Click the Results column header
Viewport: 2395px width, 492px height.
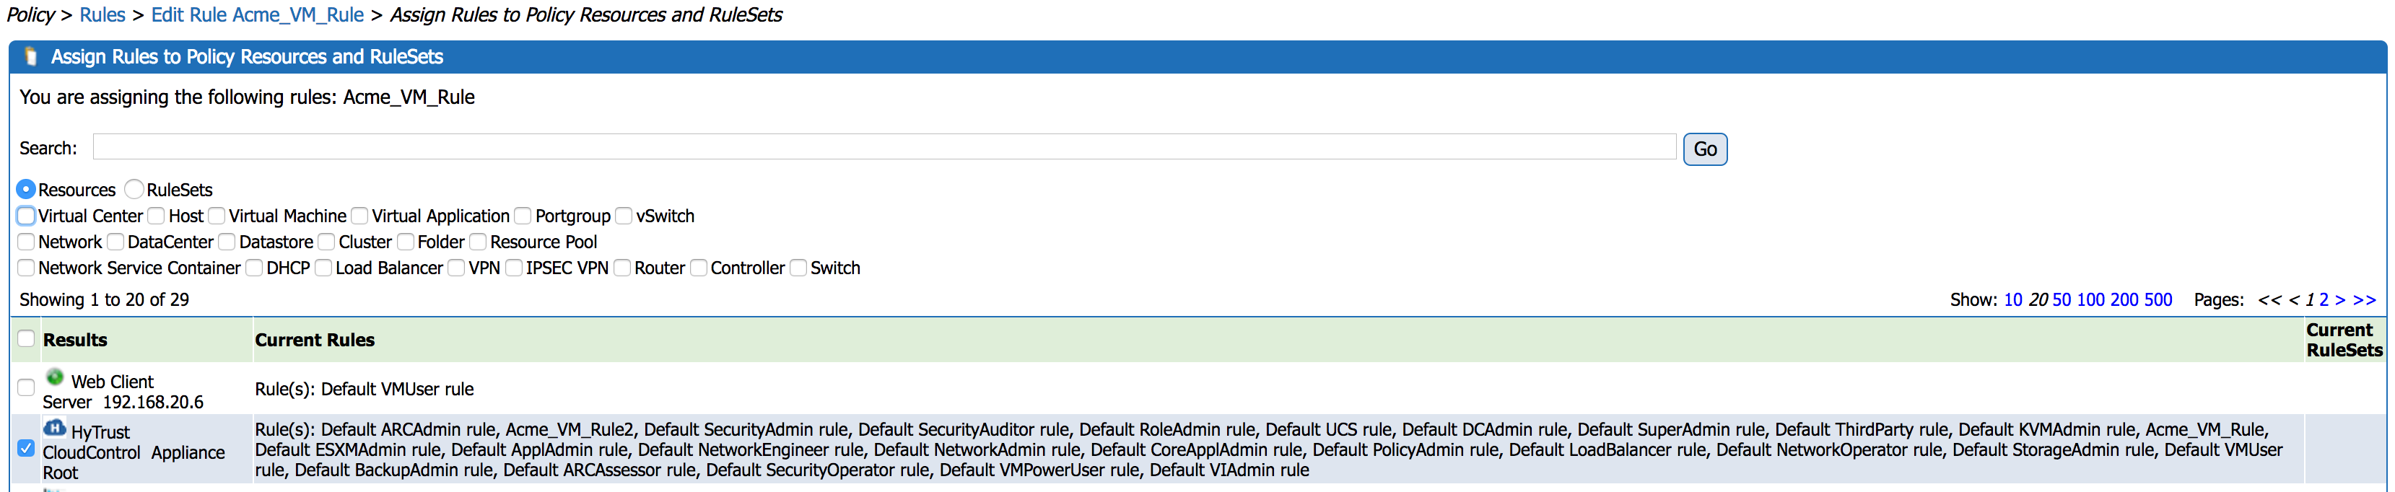tap(74, 341)
